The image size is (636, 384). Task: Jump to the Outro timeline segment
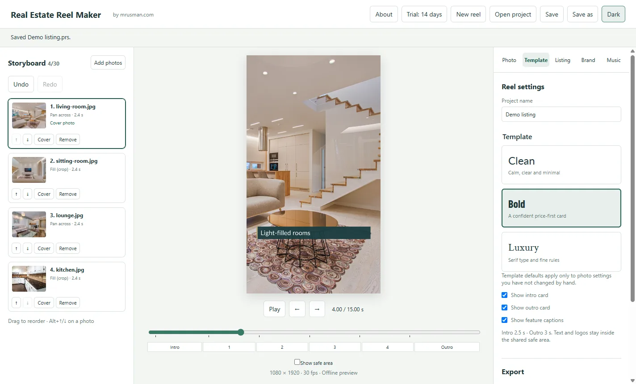(x=447, y=347)
